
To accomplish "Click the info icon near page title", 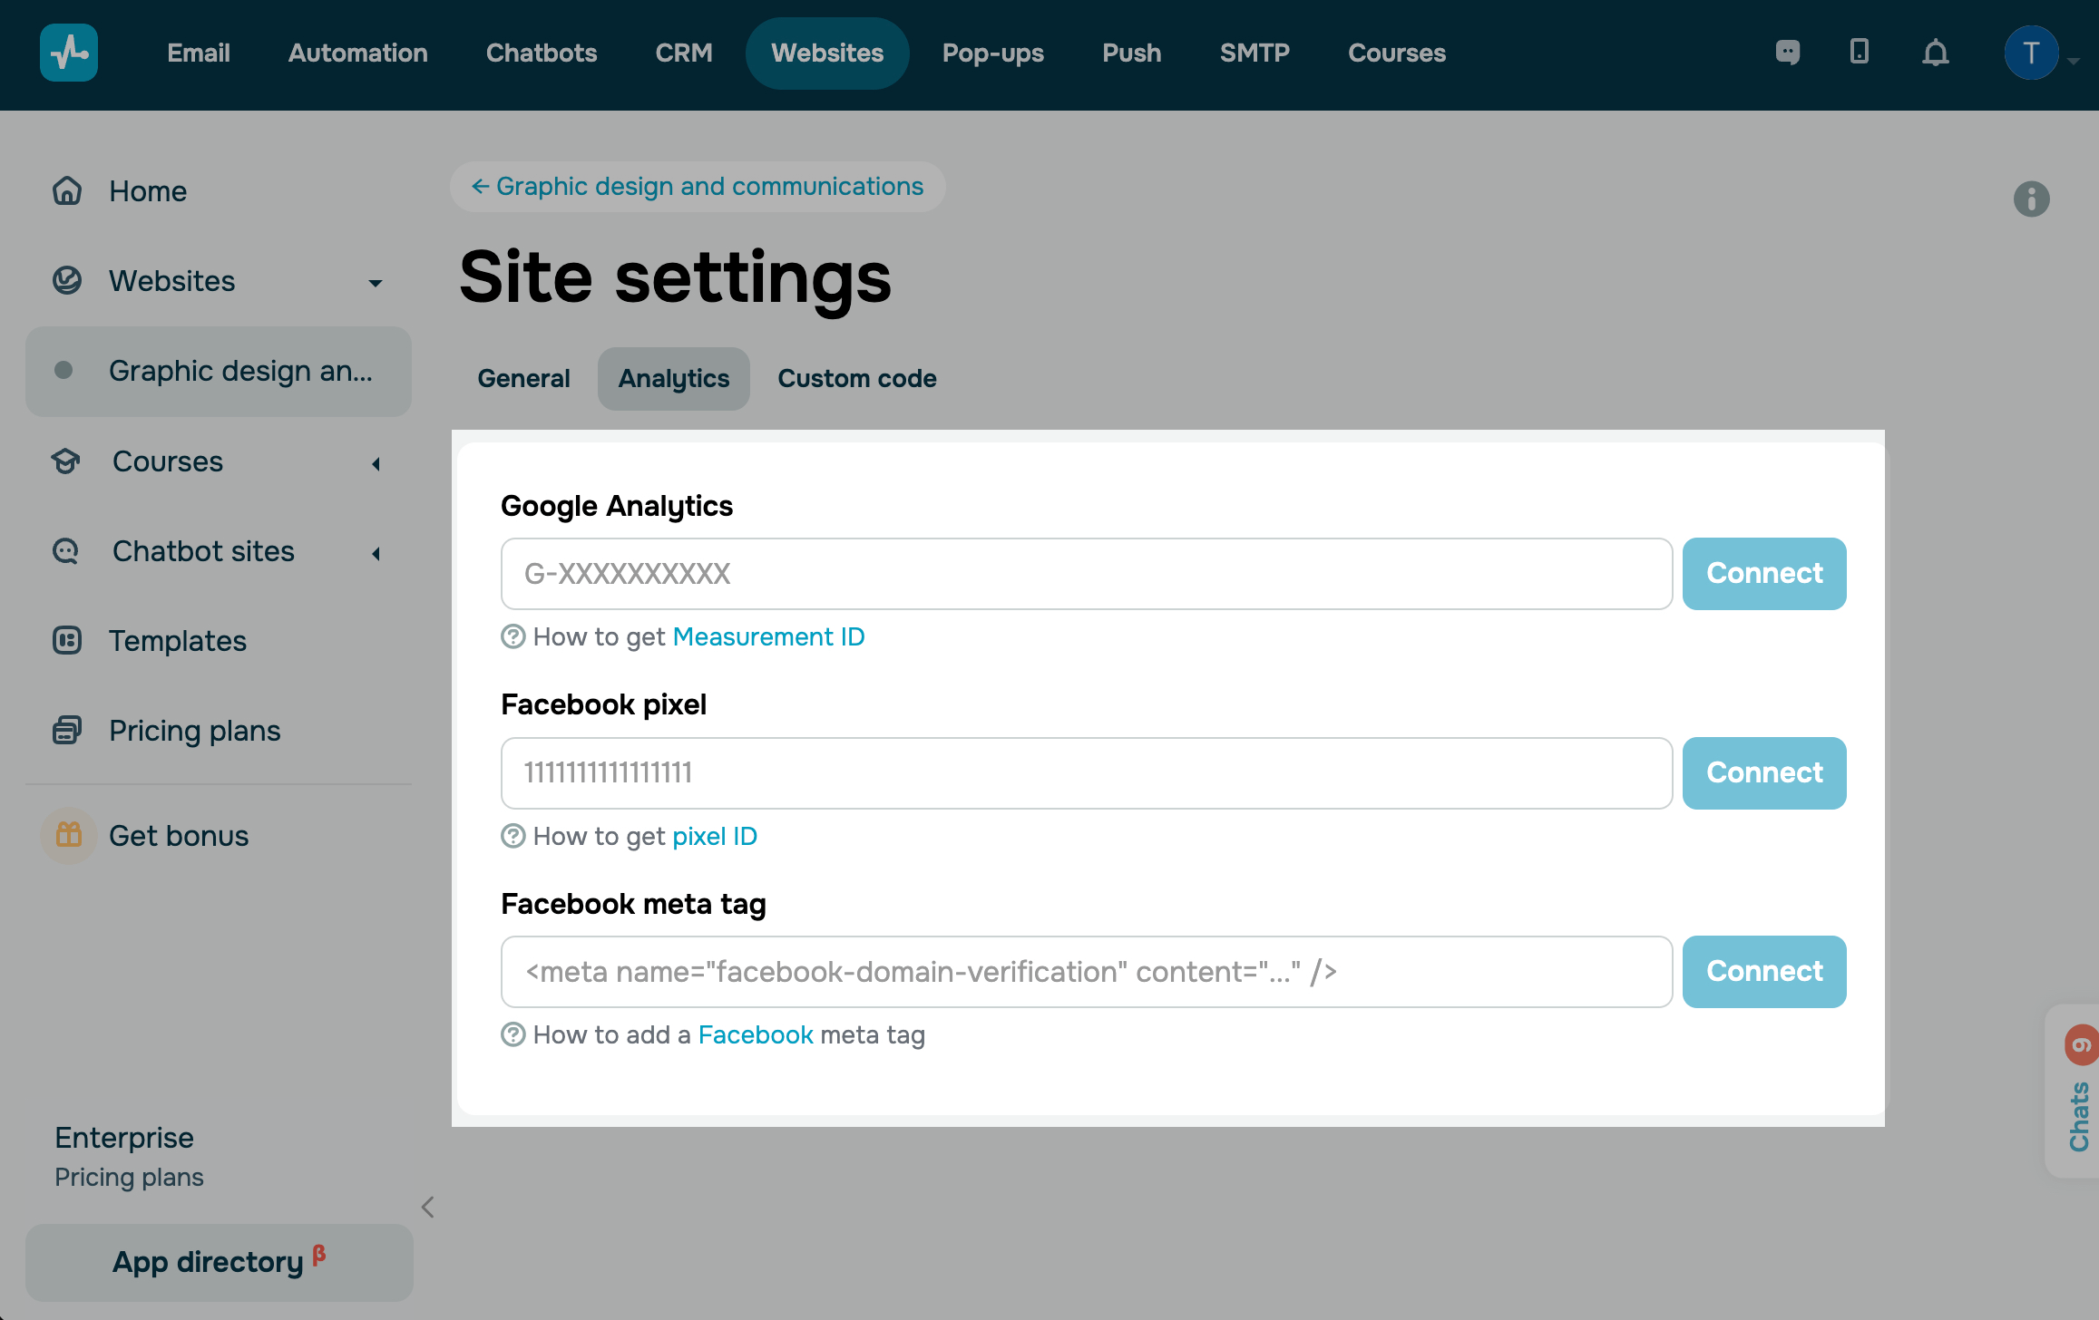I will pos(2031,199).
